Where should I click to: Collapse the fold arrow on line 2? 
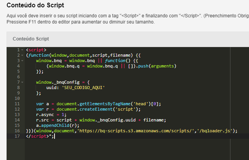(x=22, y=55)
